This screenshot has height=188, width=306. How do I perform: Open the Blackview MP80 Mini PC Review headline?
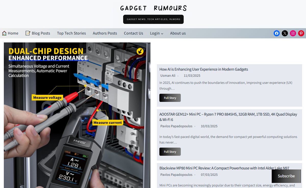224,168
